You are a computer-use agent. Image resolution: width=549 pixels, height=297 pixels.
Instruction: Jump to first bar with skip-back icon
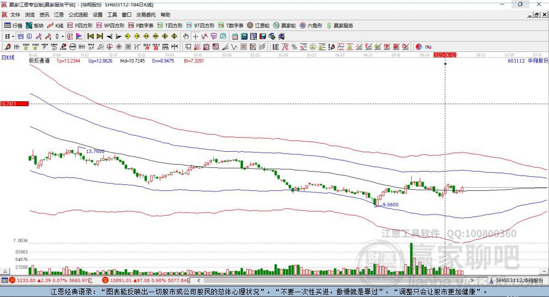[90, 36]
